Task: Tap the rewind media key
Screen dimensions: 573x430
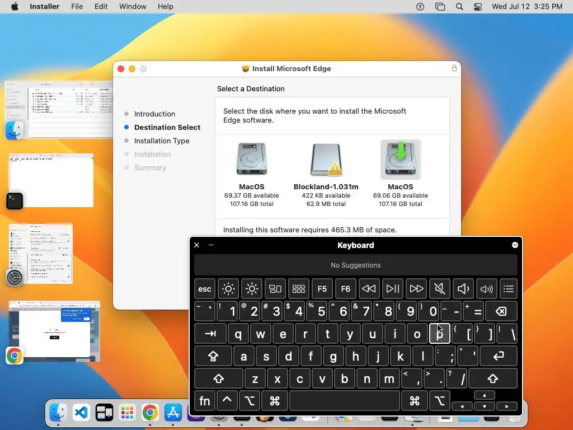Action: point(369,289)
